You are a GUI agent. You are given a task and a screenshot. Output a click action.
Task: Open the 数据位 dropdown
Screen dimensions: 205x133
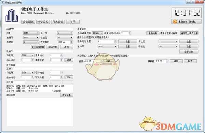(x=31, y=42)
